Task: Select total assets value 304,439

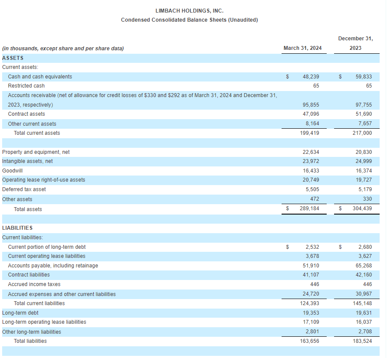Action: pos(362,208)
